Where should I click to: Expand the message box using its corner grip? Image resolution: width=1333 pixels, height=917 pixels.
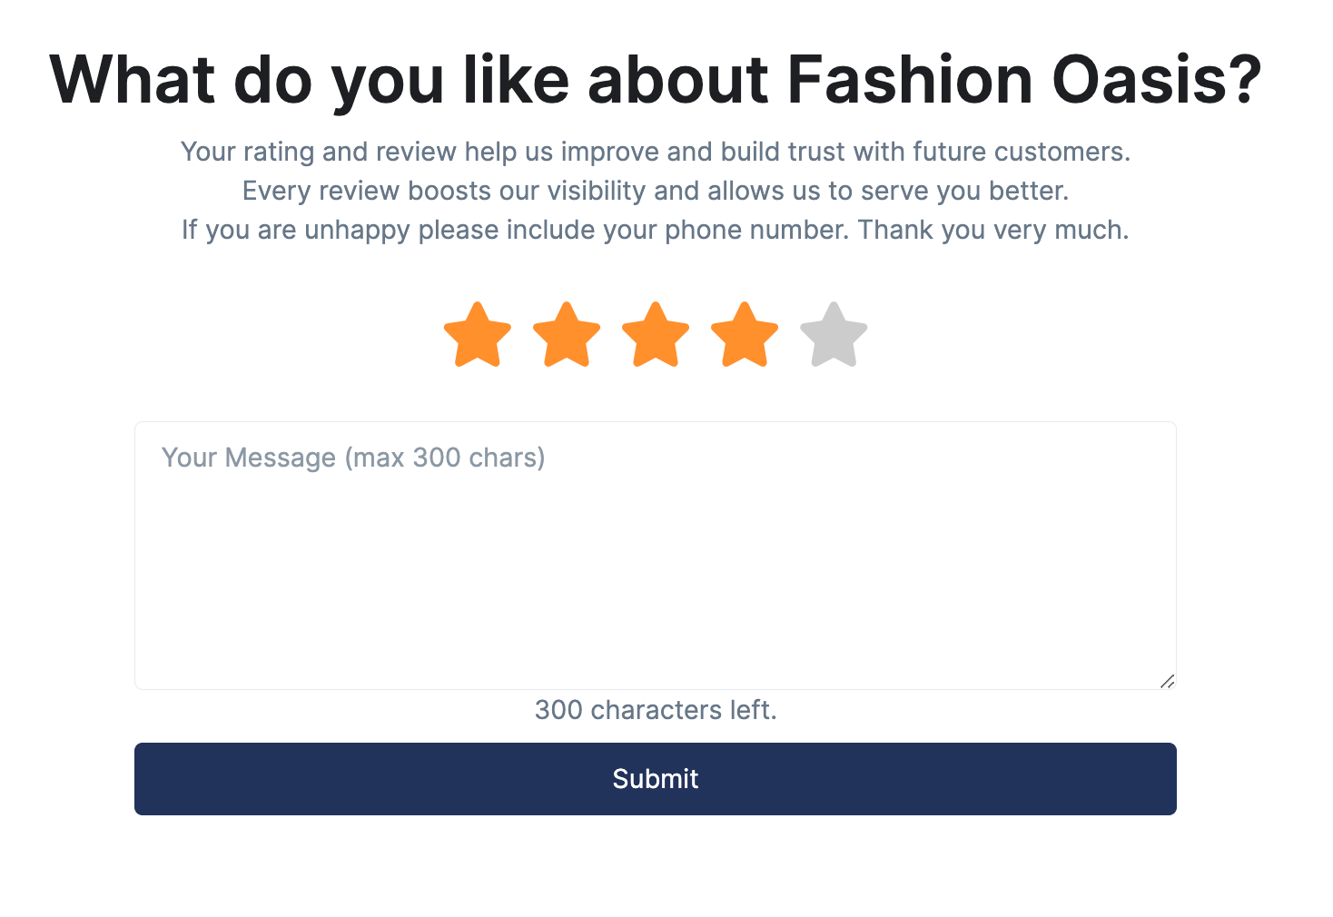[x=1168, y=681]
